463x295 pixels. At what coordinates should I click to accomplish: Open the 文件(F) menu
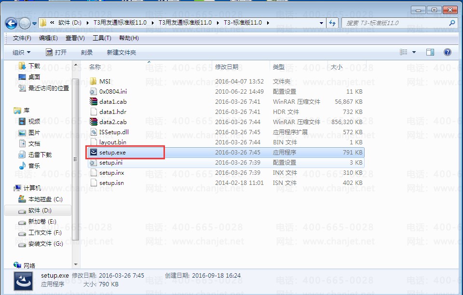point(22,38)
